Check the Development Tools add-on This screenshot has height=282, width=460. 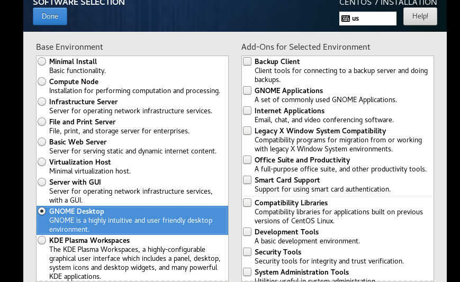(x=247, y=232)
